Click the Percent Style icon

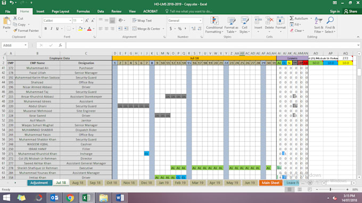pos(179,29)
